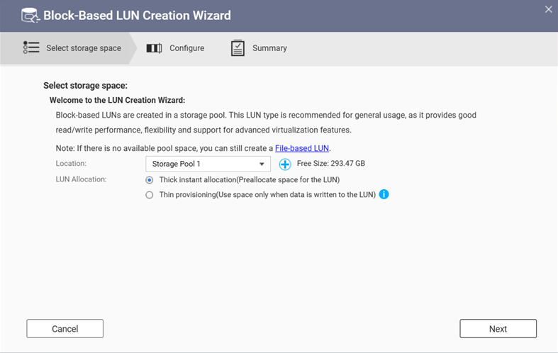Choose the Thin provisioning radio button
558x353 pixels.
click(x=149, y=195)
